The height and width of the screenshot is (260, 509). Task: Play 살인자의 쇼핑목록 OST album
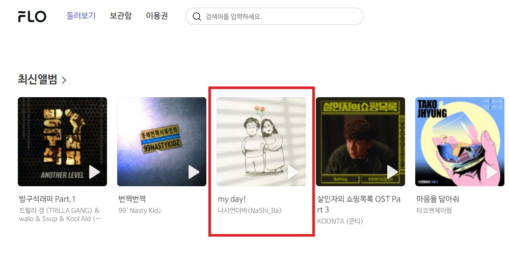click(392, 172)
